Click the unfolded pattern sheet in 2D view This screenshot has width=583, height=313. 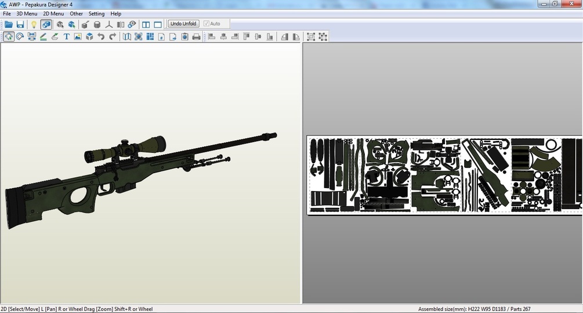tap(444, 175)
